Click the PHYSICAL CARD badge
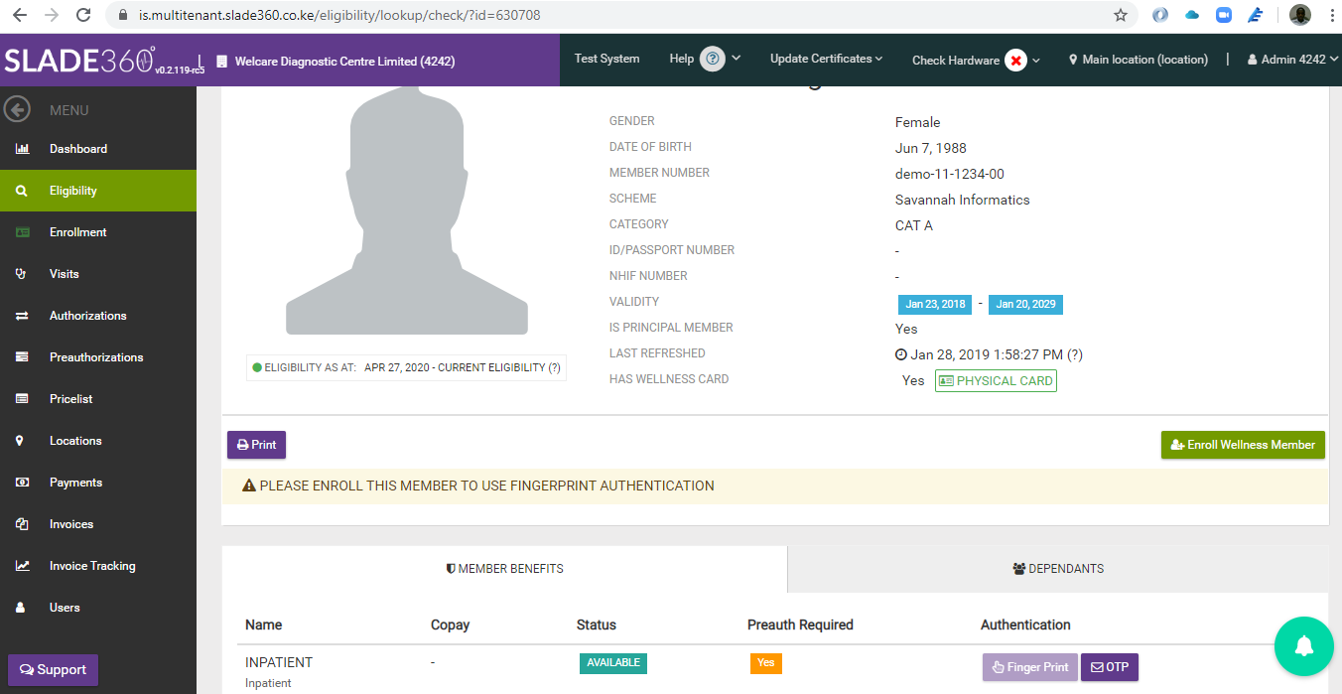 [996, 381]
